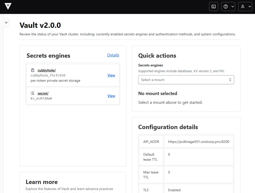255x193 pixels.
Task: Click the TLS Enabled value
Action: [174, 190]
